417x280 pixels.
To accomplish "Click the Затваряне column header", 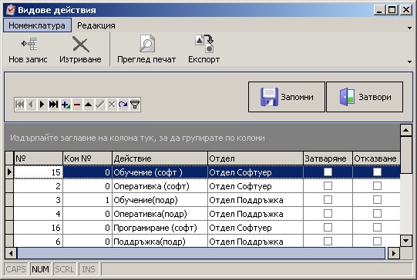I will [328, 158].
